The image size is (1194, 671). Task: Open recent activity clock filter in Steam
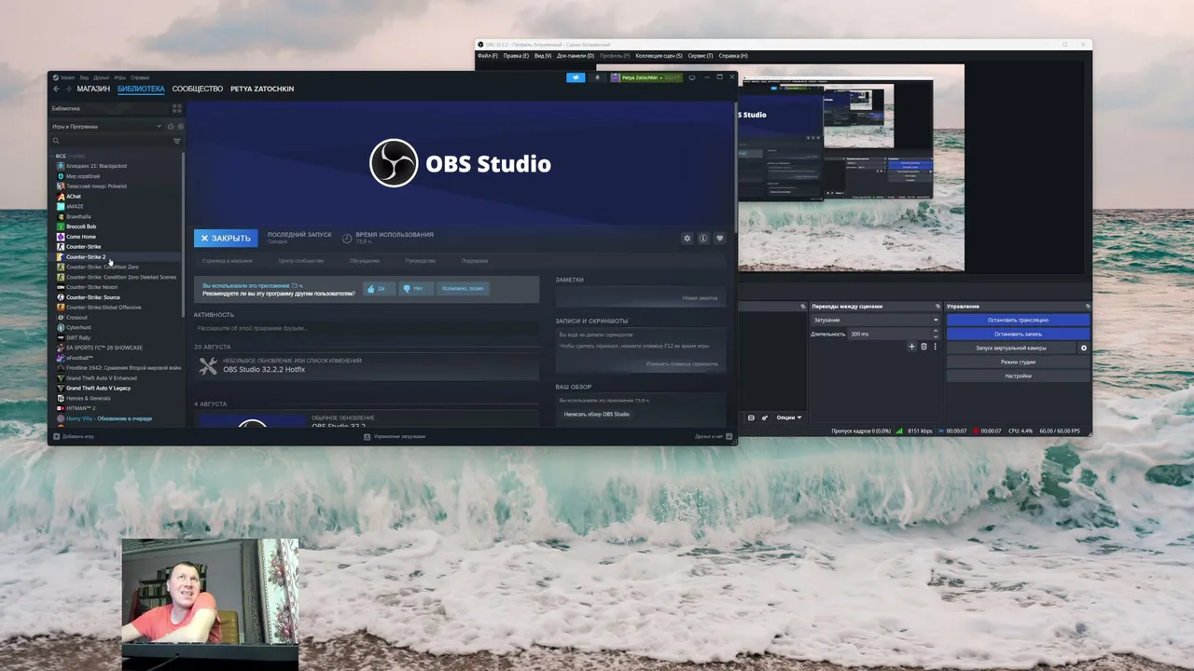coord(171,126)
